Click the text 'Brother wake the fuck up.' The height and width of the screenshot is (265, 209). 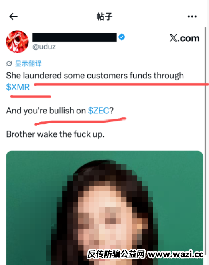55,134
